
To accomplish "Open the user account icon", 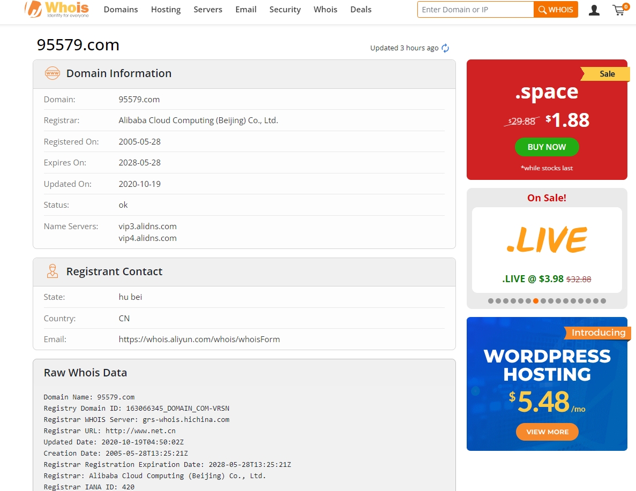I will point(594,10).
